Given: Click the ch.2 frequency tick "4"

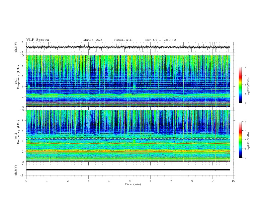Looking at the screenshot, I should pos(24,141).
